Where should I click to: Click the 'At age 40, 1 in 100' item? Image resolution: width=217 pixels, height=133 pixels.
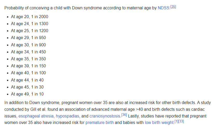pyautogui.click(x=28, y=73)
